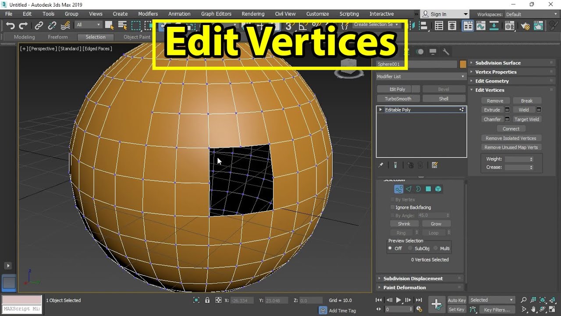
Task: Open the All selection filter dropdown
Action: click(88, 25)
